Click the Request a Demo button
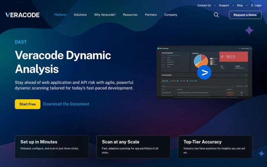The width and height of the screenshot is (267, 167). point(245,15)
